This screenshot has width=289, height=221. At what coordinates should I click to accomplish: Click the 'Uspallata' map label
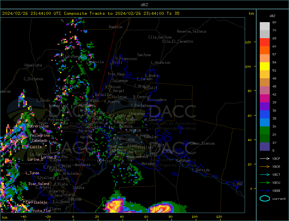click(x=33, y=65)
